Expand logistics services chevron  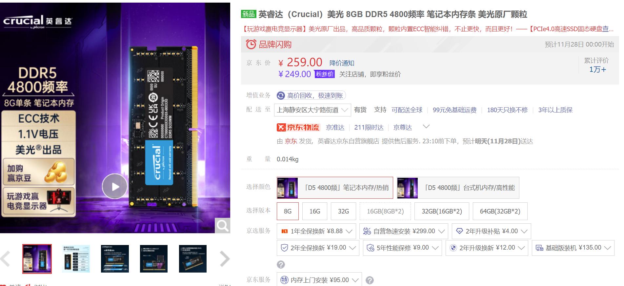tap(426, 126)
